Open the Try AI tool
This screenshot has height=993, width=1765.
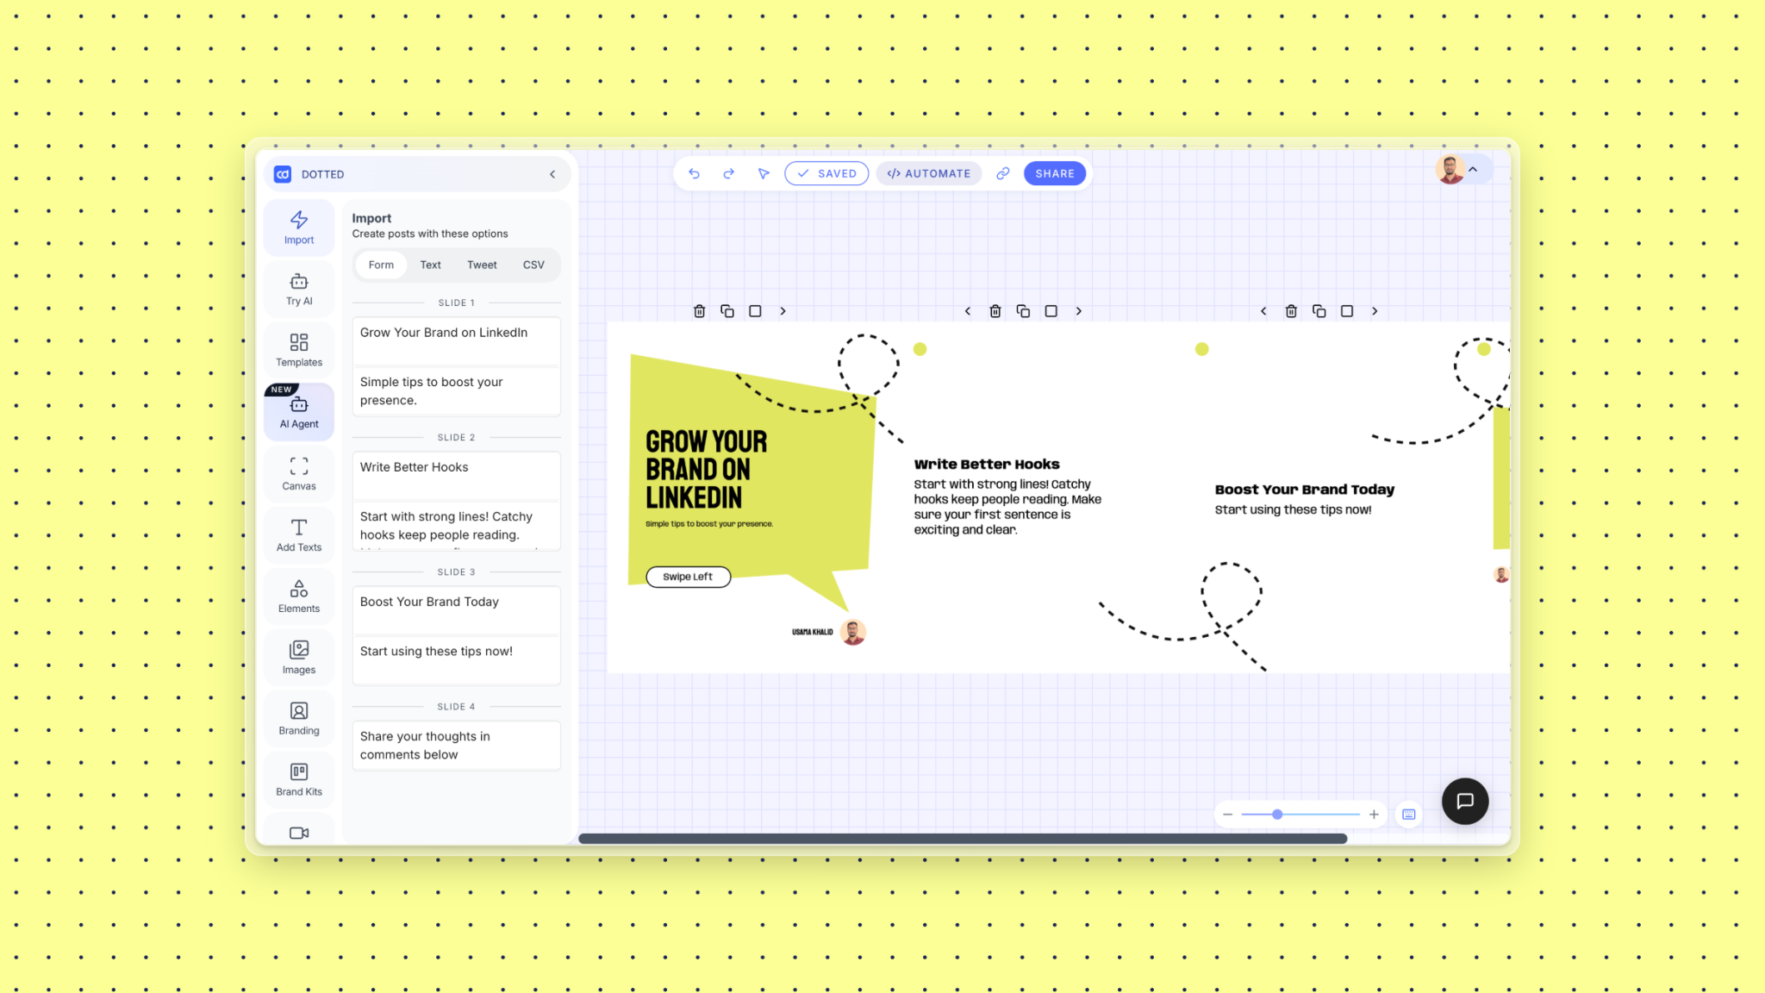click(299, 289)
